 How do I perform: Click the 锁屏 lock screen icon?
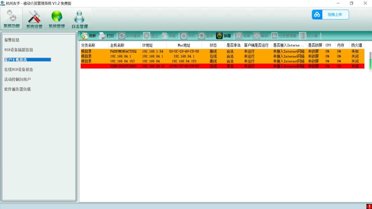tap(239, 36)
